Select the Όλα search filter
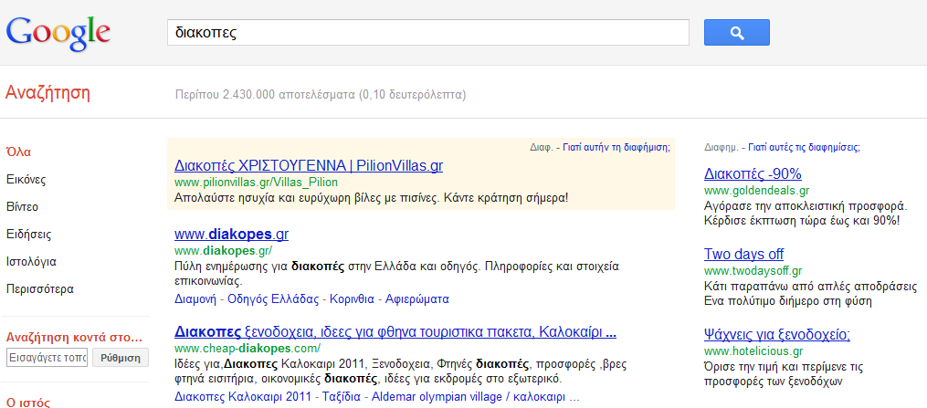927x408 pixels. [x=18, y=152]
